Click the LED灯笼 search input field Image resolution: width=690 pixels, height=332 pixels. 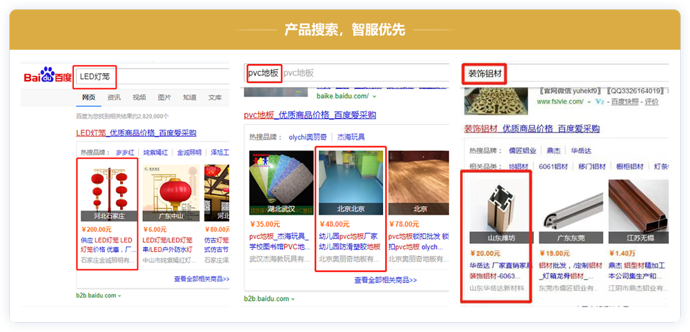pos(152,76)
